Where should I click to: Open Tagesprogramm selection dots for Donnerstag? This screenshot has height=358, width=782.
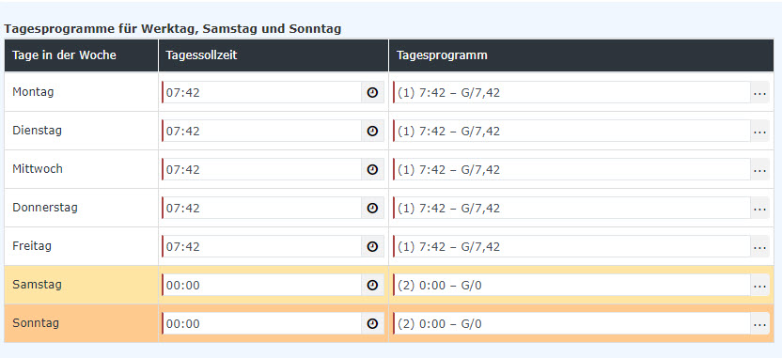point(759,208)
